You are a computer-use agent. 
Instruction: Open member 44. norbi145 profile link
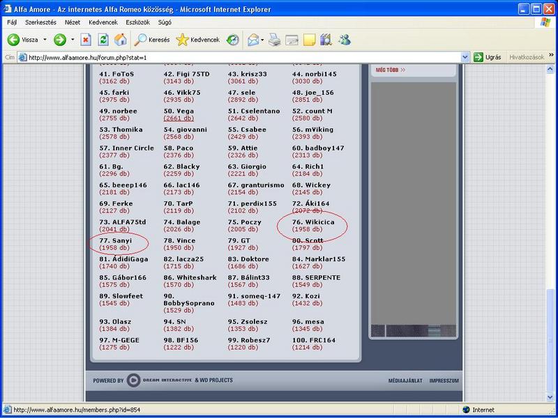[315, 74]
